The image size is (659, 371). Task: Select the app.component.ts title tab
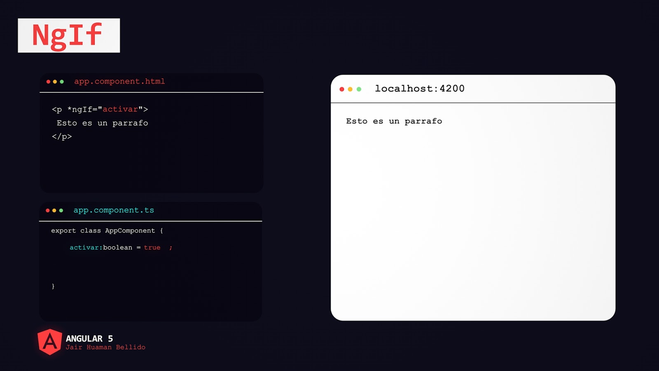tap(114, 210)
